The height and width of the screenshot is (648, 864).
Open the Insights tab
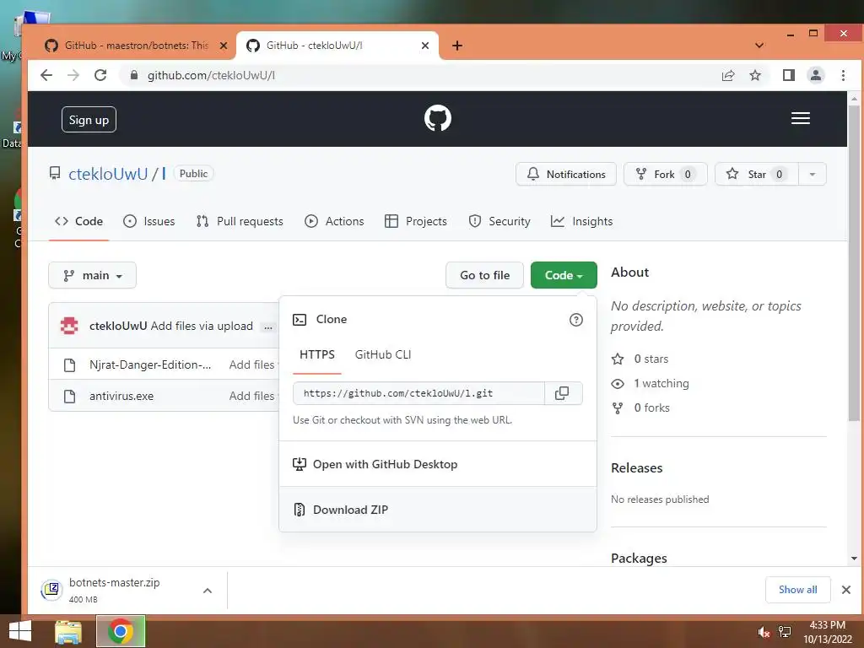581,221
